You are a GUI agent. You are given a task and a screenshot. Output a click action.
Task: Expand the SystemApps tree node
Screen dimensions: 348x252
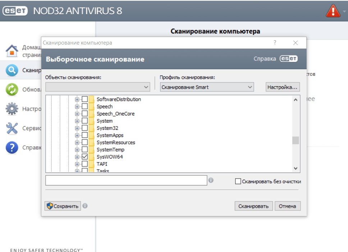pyautogui.click(x=77, y=135)
